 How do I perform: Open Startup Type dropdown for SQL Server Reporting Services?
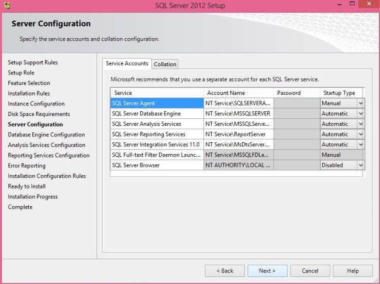(x=361, y=134)
